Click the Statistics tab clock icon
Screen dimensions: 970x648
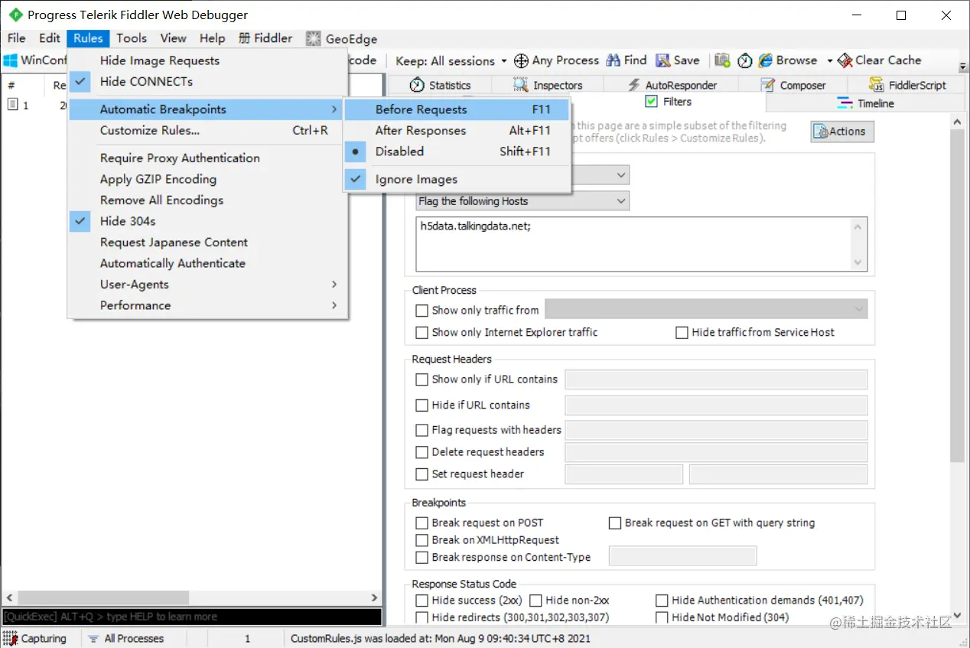coord(417,85)
